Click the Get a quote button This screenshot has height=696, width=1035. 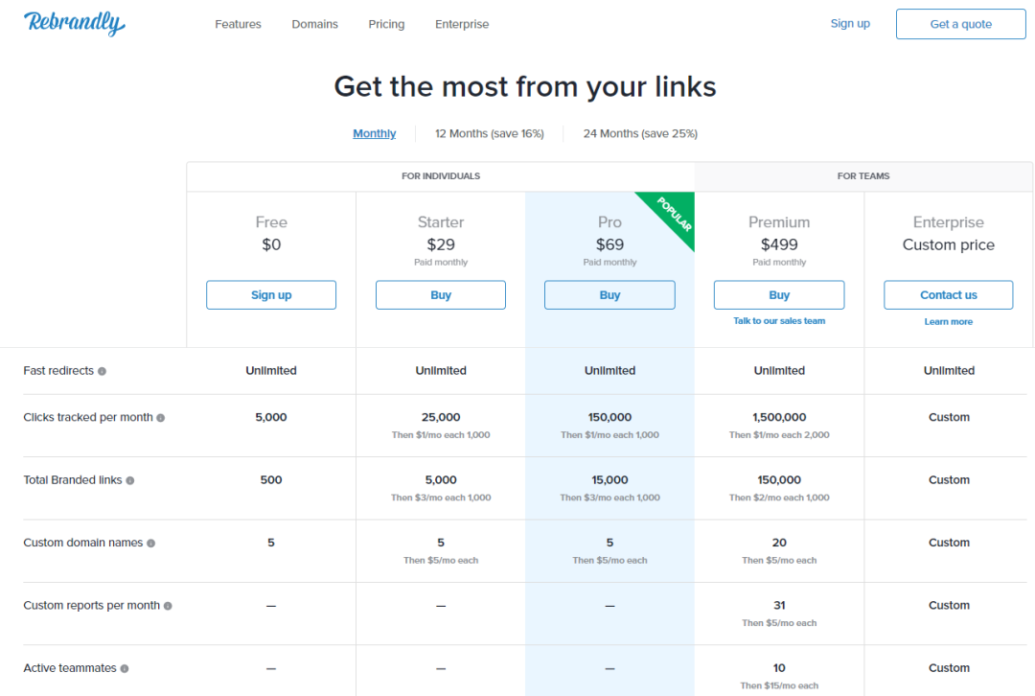click(960, 24)
